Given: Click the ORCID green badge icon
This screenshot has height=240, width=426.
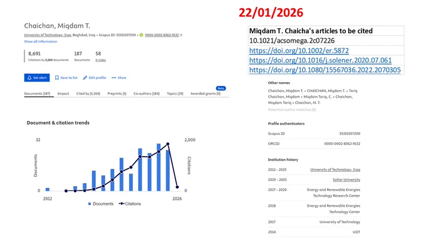Looking at the screenshot, I should (x=142, y=35).
